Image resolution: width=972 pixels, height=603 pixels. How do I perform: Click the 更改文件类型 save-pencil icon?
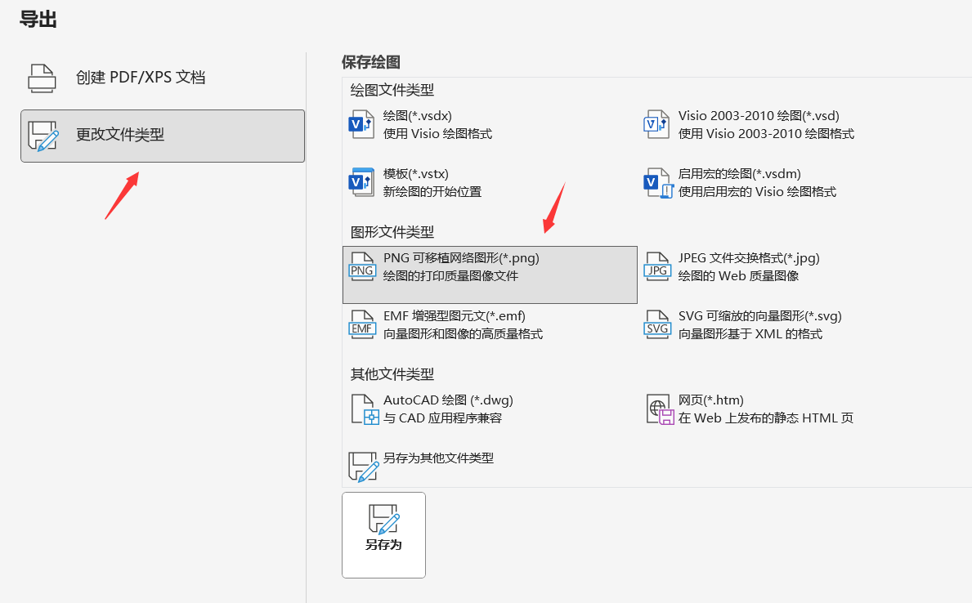[x=43, y=136]
